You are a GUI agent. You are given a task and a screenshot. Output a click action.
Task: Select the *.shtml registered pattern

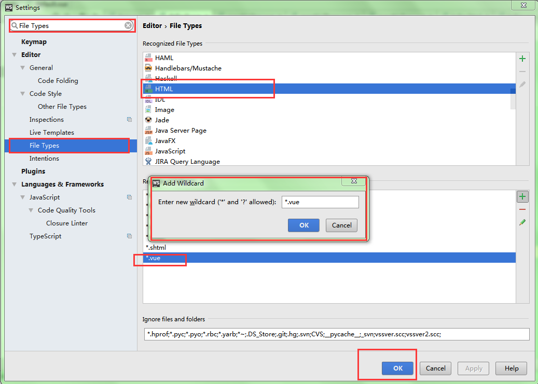click(x=329, y=248)
